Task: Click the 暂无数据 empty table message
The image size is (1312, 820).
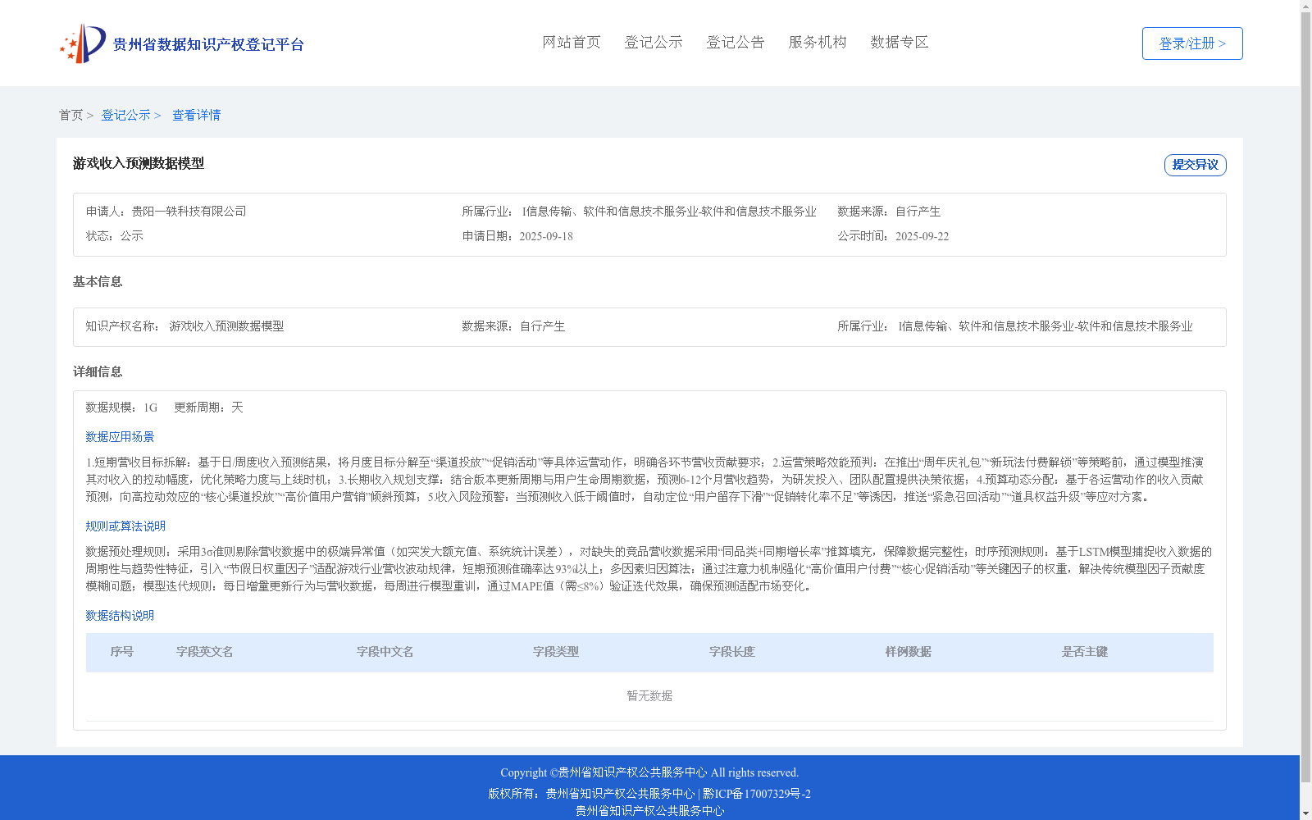Action: pyautogui.click(x=649, y=696)
